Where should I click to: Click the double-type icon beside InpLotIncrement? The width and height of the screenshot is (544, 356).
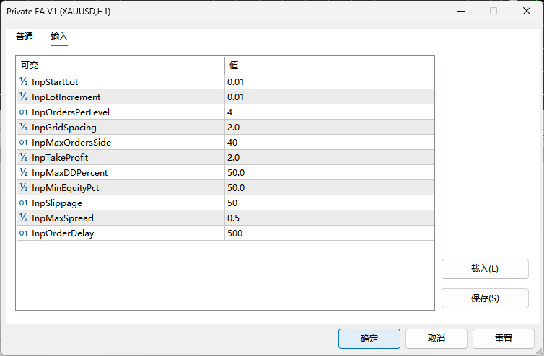point(23,97)
